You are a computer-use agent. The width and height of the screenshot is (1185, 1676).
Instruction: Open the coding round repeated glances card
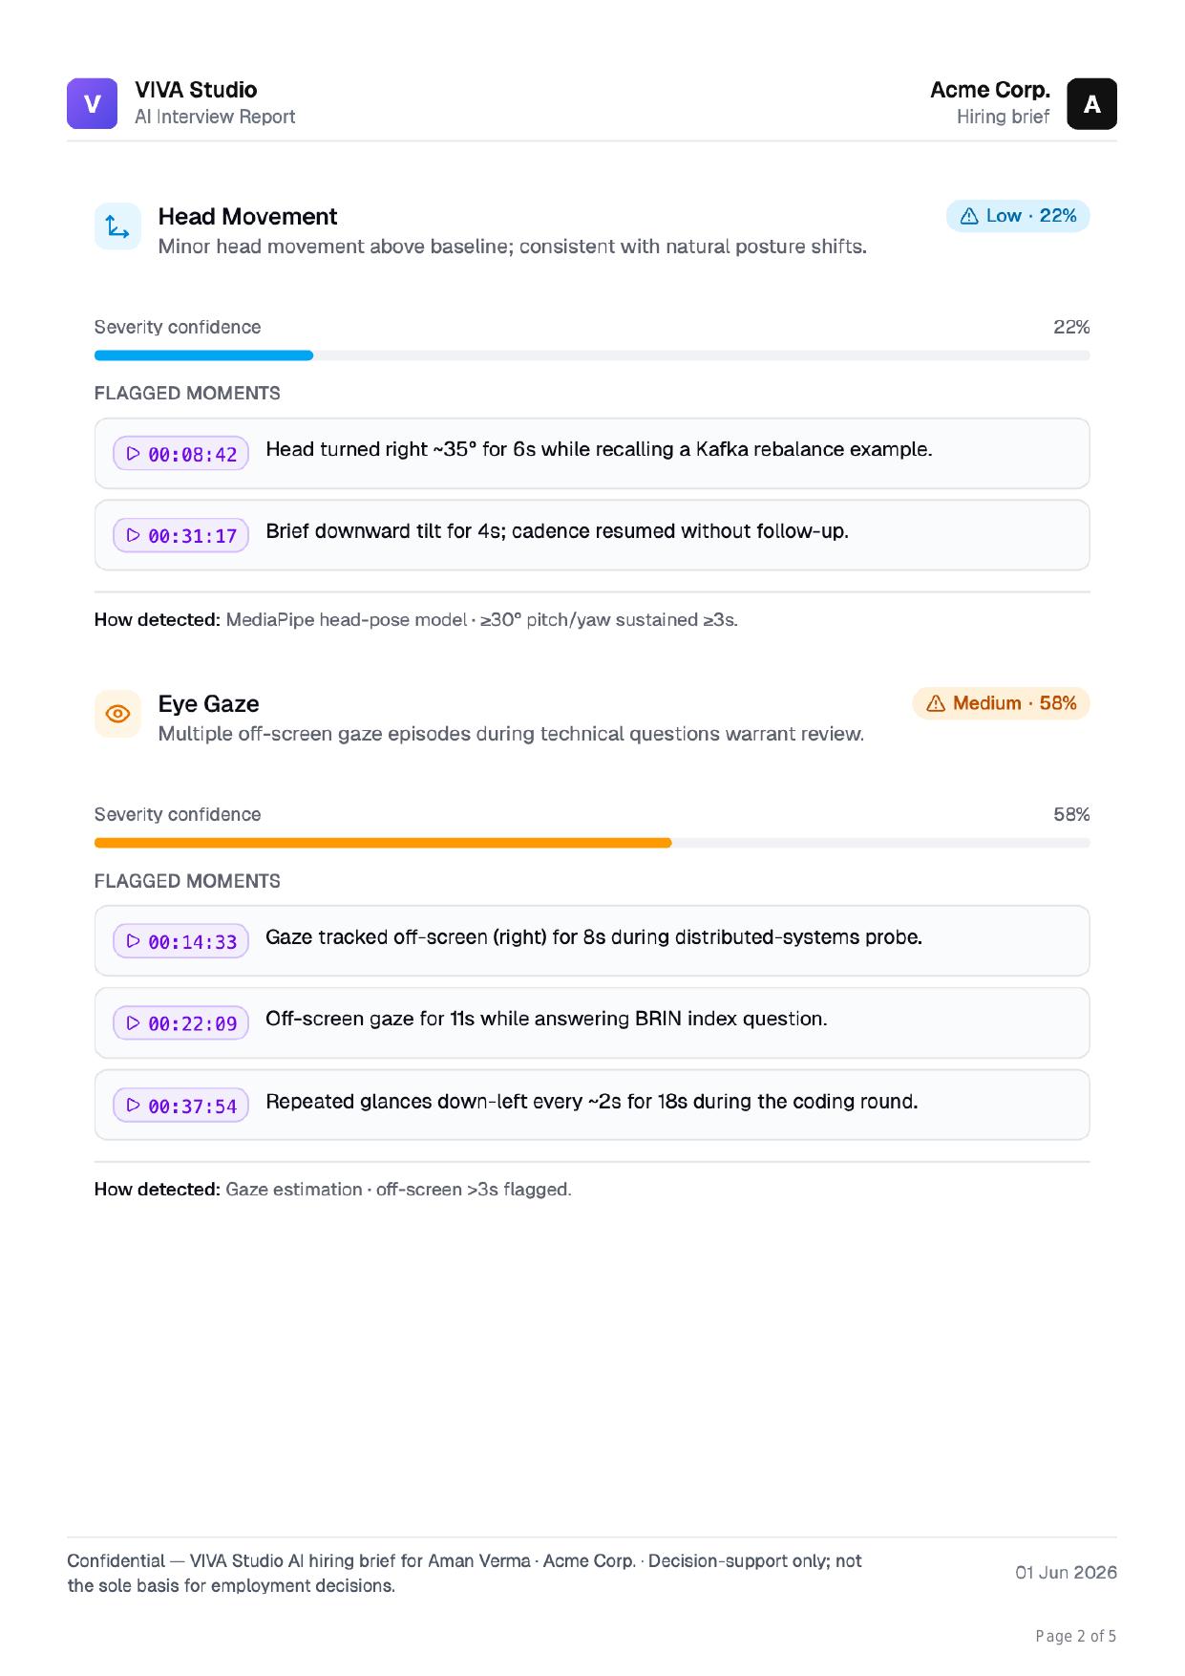pyautogui.click(x=592, y=1105)
